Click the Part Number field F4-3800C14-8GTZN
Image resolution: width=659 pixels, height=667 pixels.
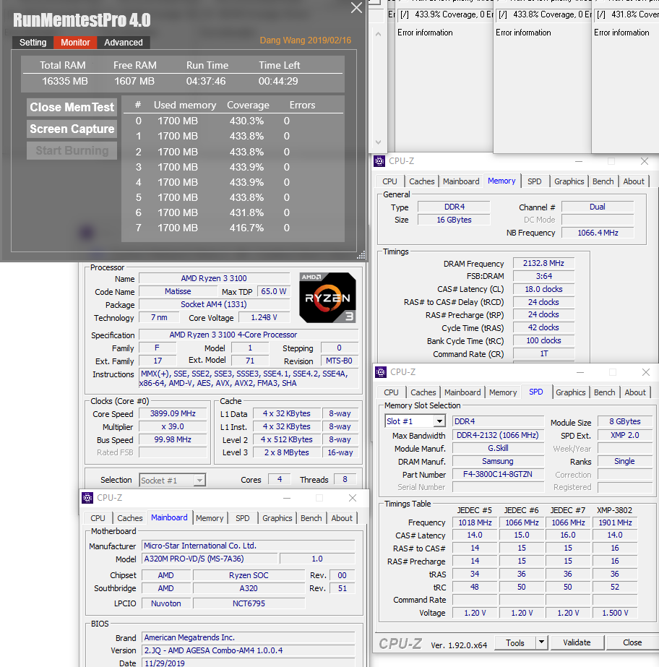click(498, 475)
